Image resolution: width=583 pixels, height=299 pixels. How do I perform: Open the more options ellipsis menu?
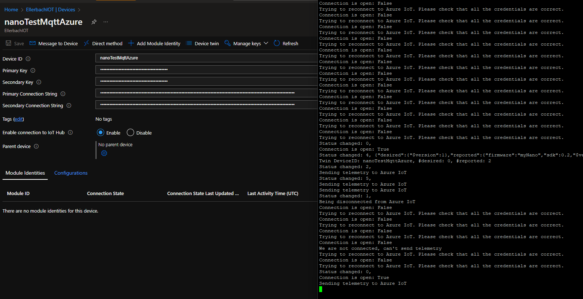(x=106, y=22)
